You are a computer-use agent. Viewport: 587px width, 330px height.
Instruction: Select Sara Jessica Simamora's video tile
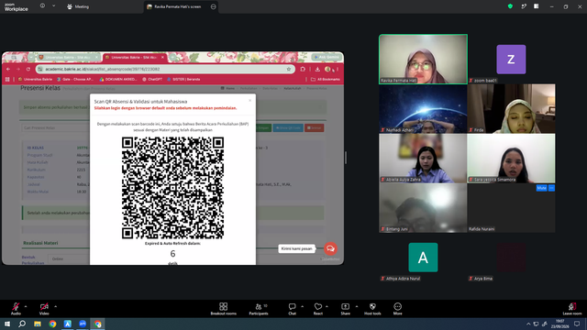coord(511,159)
